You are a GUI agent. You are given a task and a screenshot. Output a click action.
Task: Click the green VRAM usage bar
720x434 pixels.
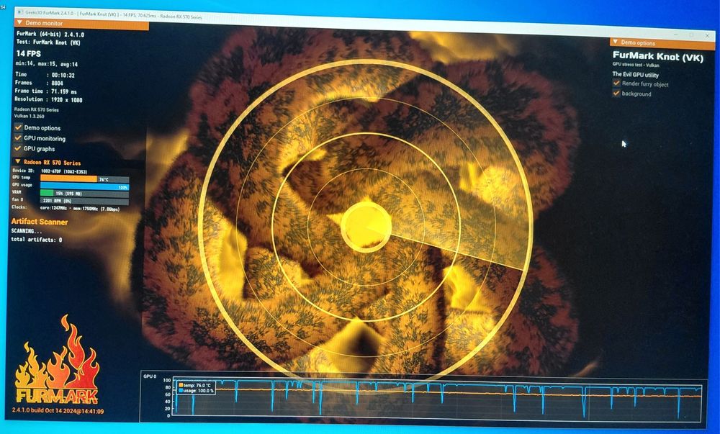tap(47, 193)
